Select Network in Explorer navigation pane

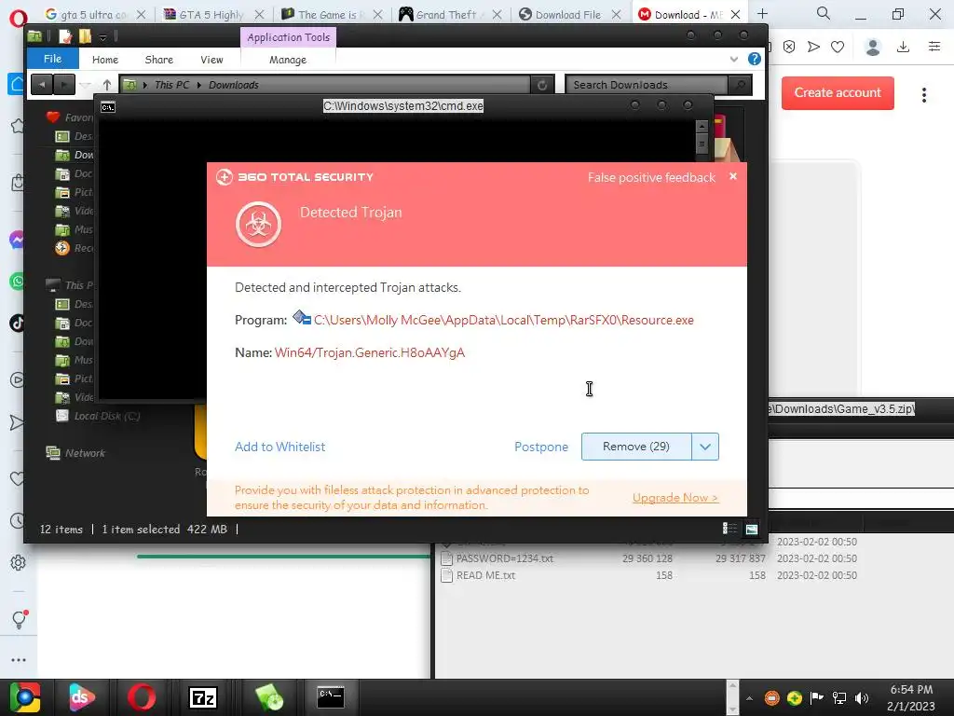tap(75, 453)
